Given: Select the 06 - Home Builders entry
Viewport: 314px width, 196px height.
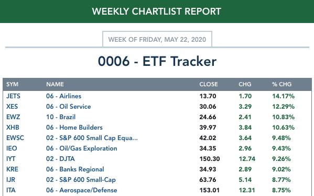Looking at the screenshot, I should [74, 128].
